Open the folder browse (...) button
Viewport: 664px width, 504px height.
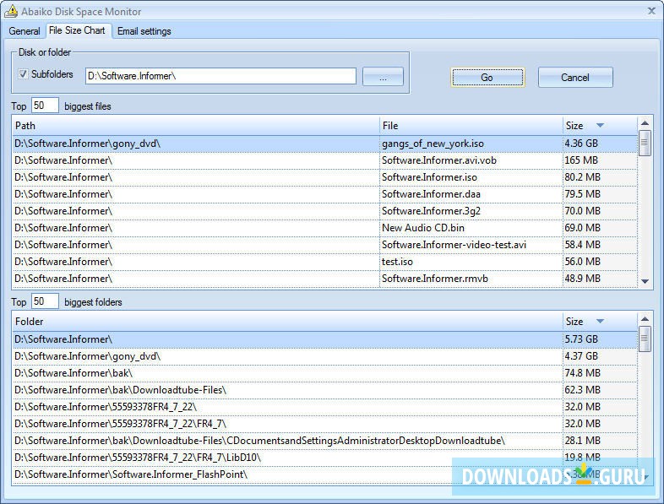pos(383,77)
